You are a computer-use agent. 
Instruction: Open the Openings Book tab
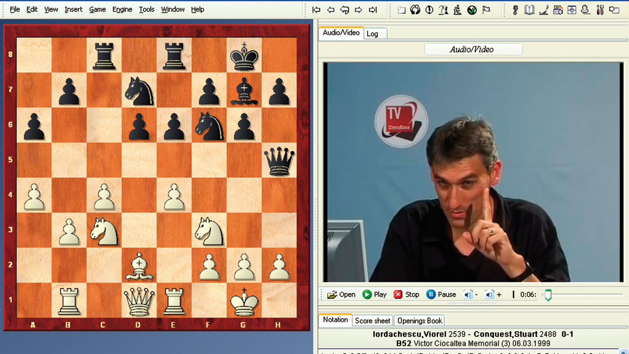[419, 321]
